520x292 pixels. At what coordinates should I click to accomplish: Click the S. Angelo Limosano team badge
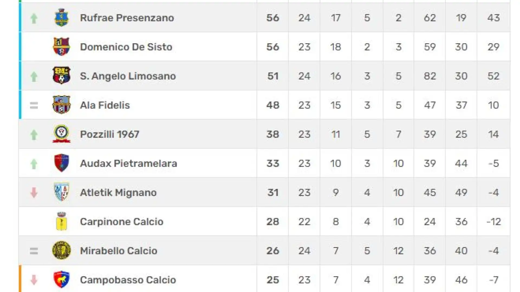point(61,75)
